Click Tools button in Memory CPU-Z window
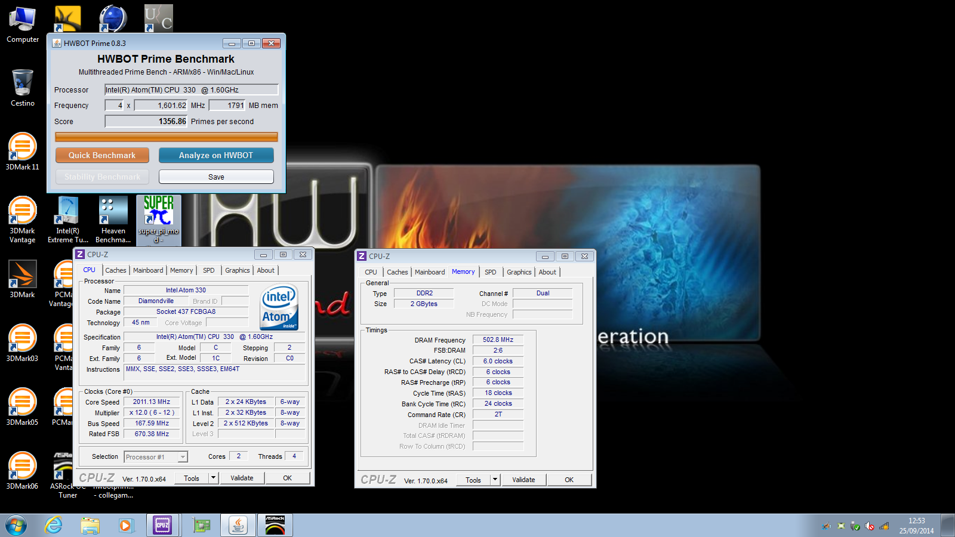Viewport: 955px width, 537px height. click(x=473, y=480)
